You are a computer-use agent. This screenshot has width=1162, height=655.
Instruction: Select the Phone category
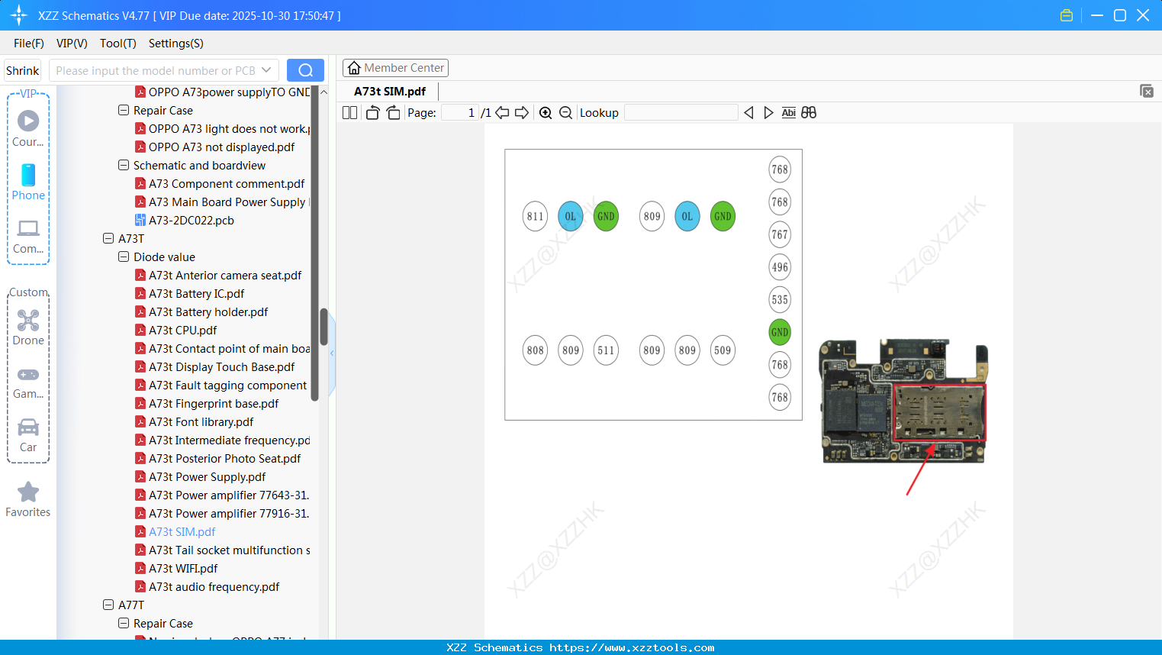click(x=28, y=182)
